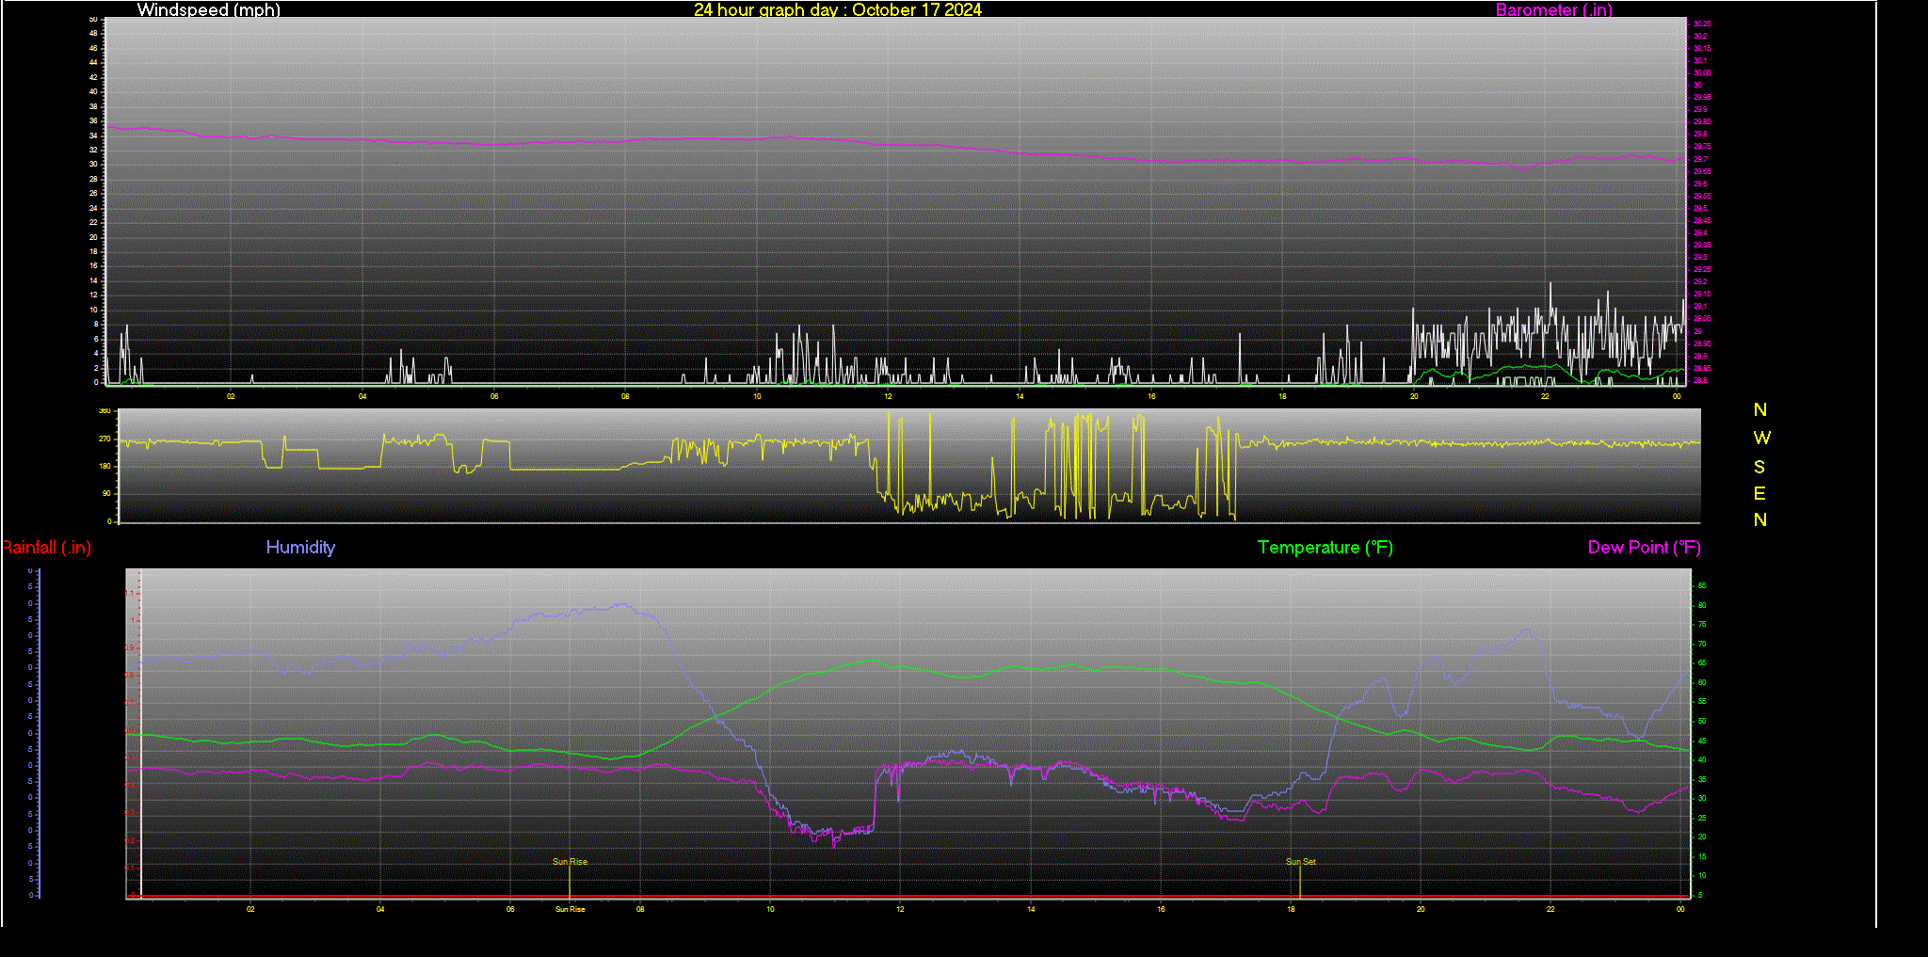Screen dimensions: 1928x957
Task: Click the bottom 'N' compass letter
Action: [1760, 519]
